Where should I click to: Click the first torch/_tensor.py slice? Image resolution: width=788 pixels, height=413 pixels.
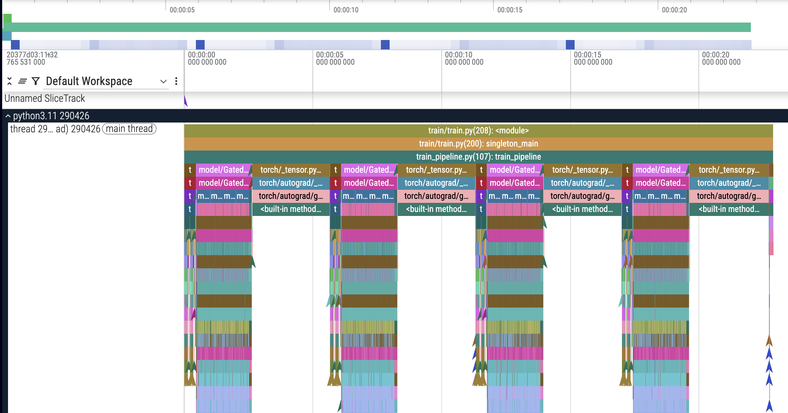tap(291, 170)
